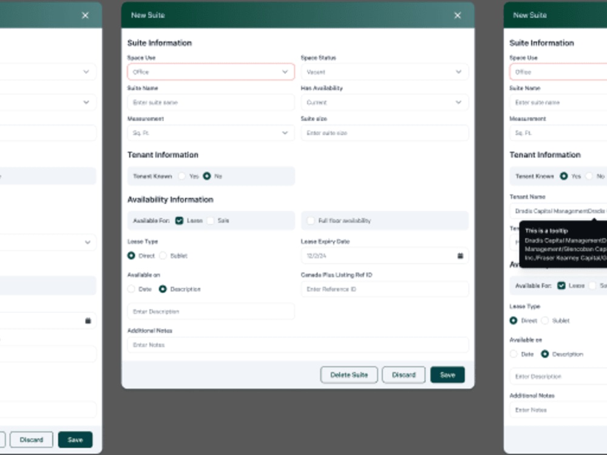Image resolution: width=607 pixels, height=455 pixels.
Task: Open calendar icon in left dialog date field
Action: click(88, 321)
